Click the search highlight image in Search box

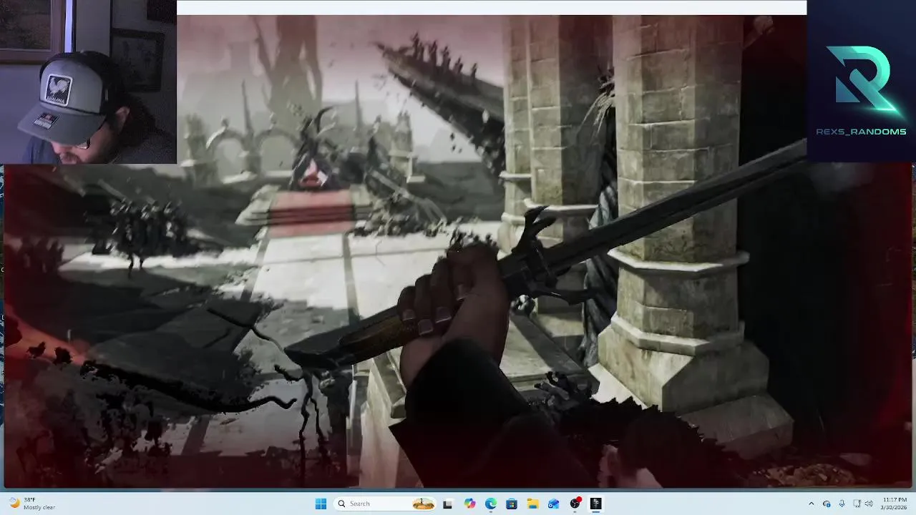423,504
